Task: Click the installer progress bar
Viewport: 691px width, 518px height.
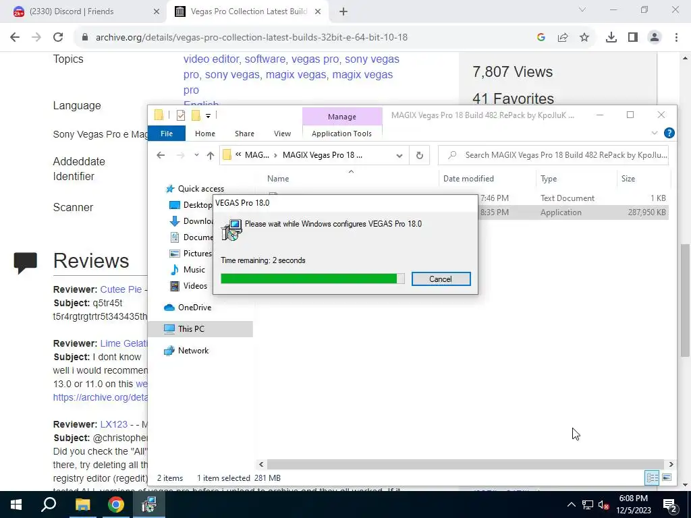Action: [x=312, y=279]
